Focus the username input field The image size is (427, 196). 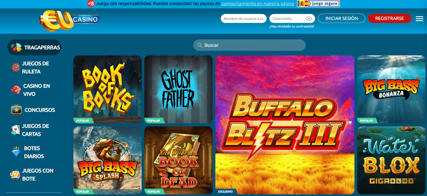tap(244, 19)
